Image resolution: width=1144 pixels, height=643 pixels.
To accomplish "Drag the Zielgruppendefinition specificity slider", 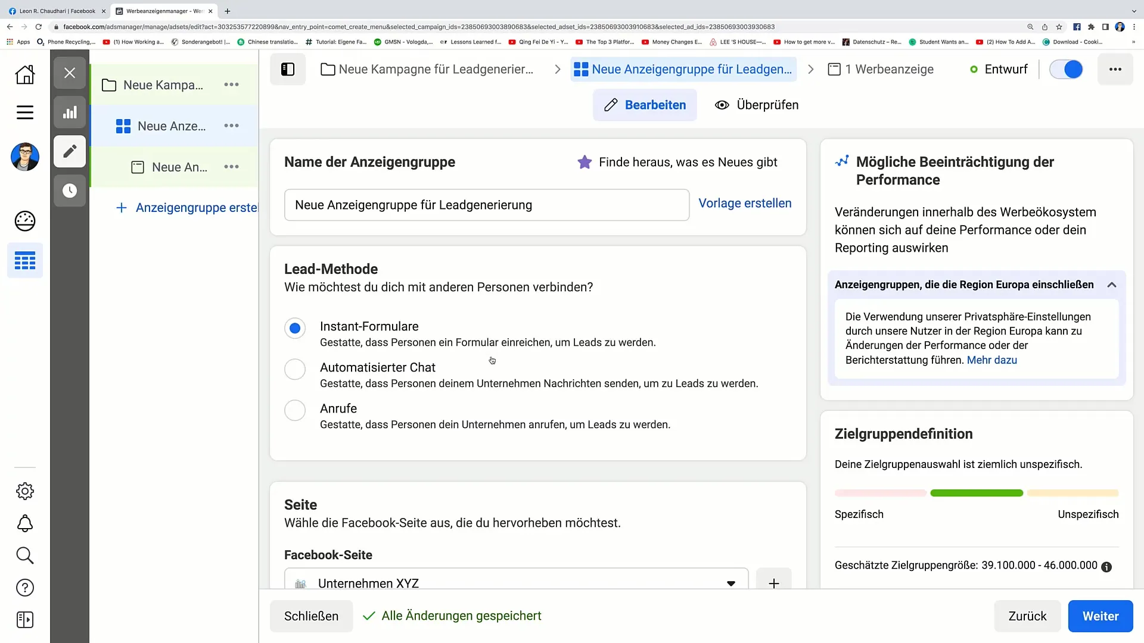I will 977,492.
